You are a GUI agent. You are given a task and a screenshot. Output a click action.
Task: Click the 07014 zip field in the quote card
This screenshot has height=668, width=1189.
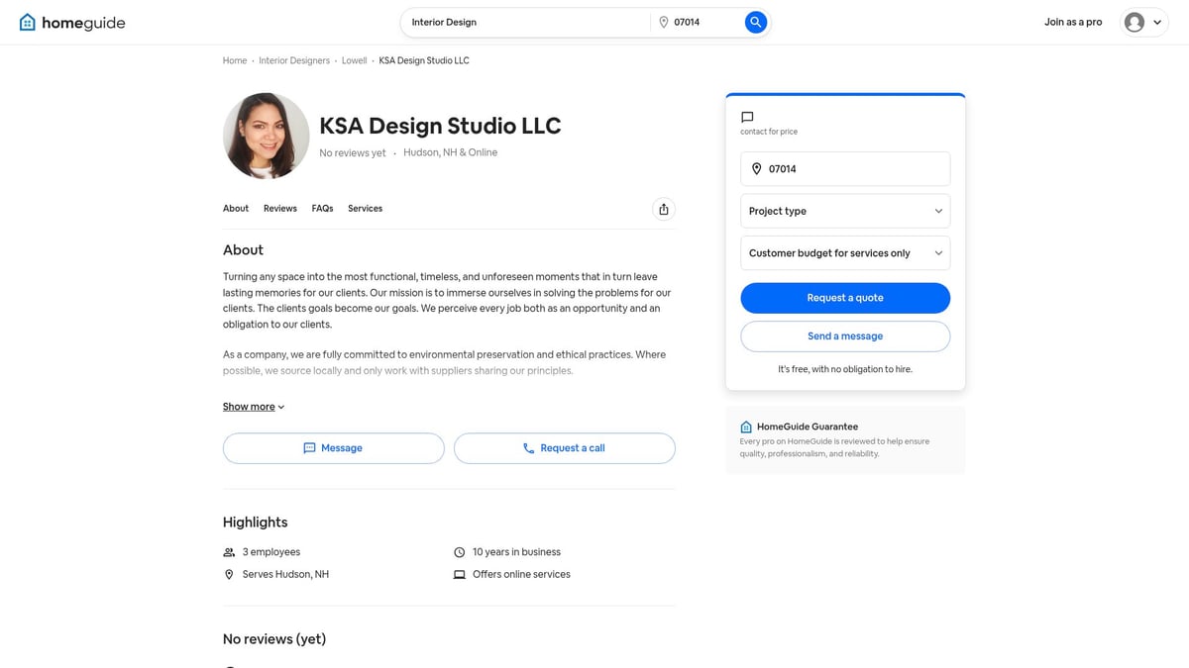[x=845, y=169]
